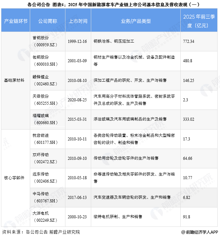The image size is (220, 236).
Task: Click listing date 2010-09-10
Action: (x=77, y=158)
